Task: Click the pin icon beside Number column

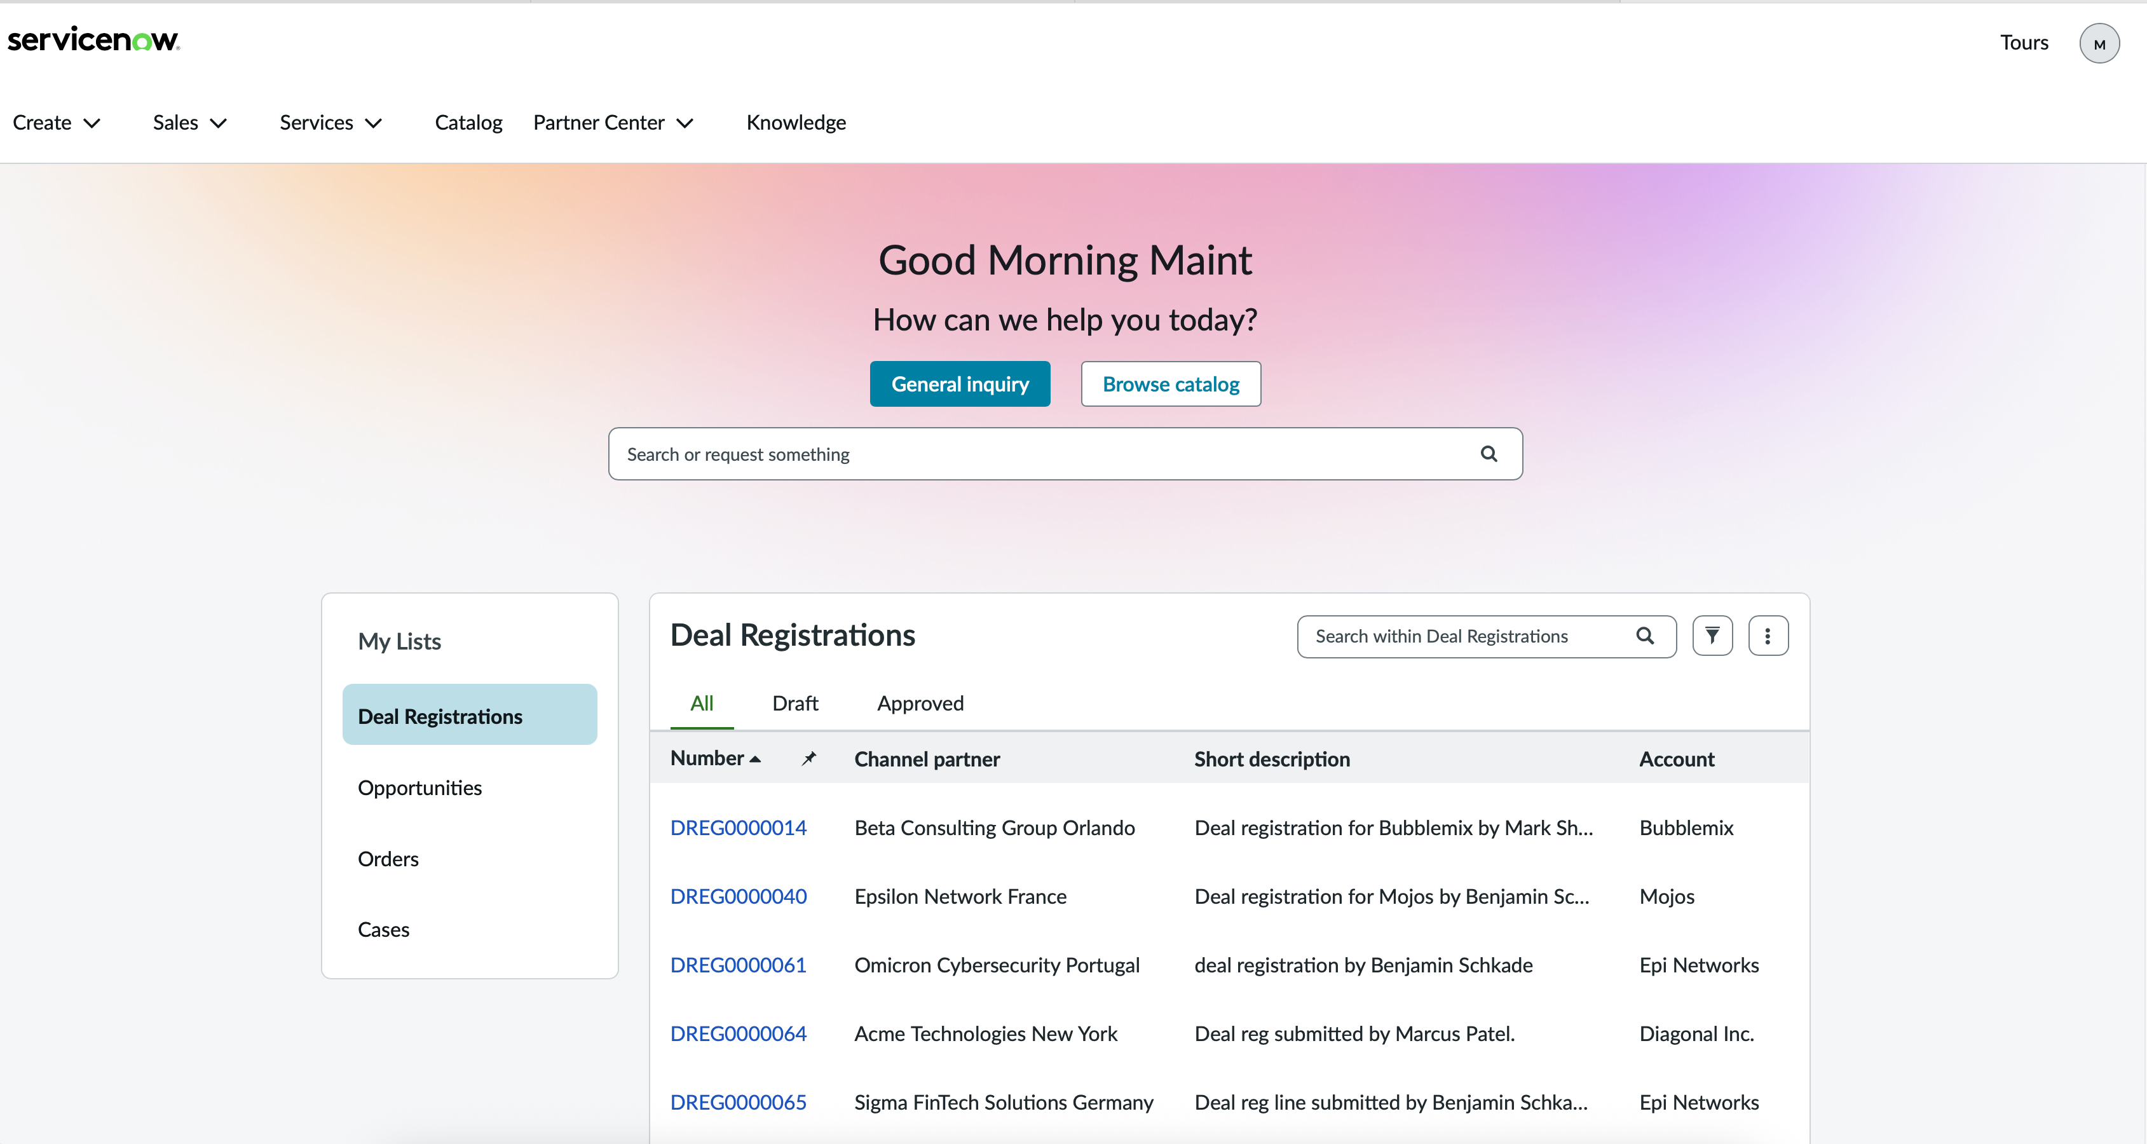Action: pyautogui.click(x=808, y=758)
